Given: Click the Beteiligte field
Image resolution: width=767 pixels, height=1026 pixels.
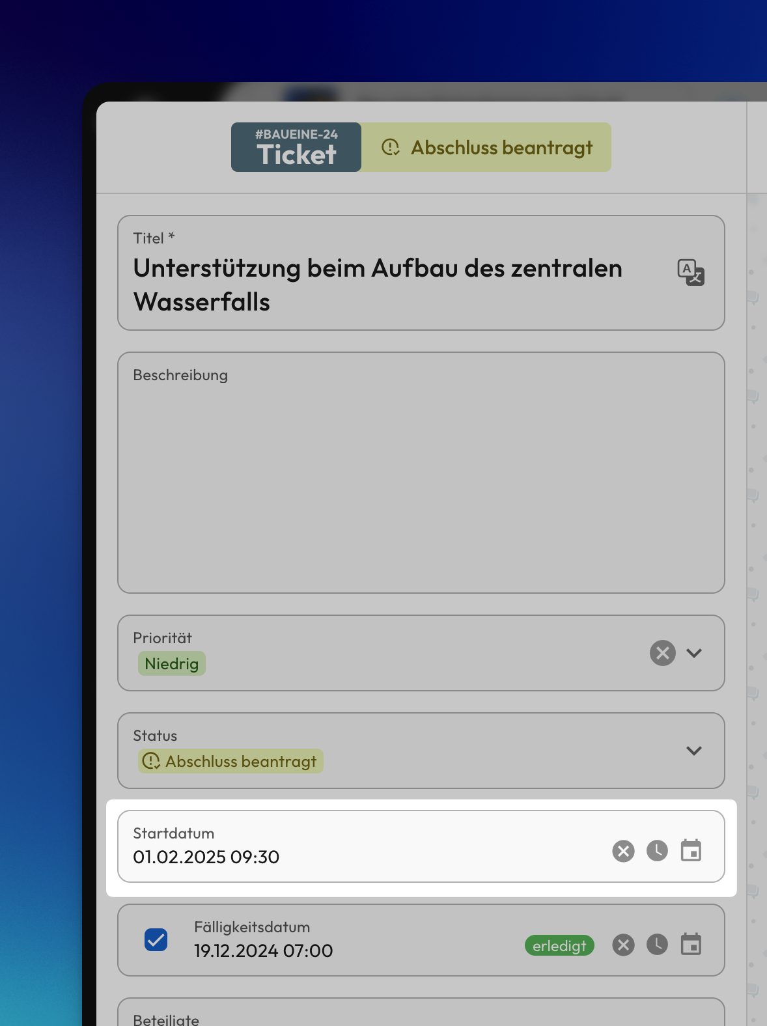Looking at the screenshot, I should point(421,1014).
